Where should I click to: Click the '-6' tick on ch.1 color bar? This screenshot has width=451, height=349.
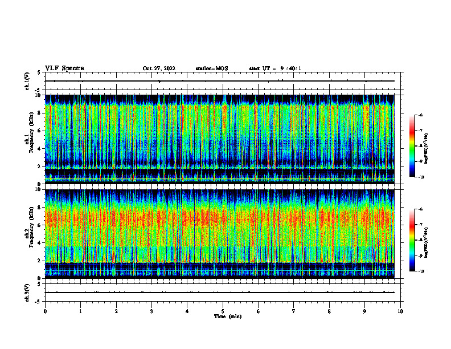coord(420,115)
